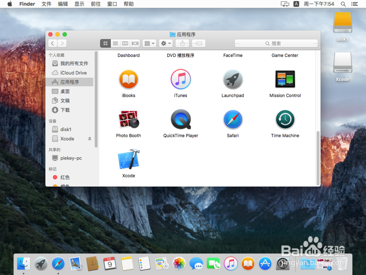Click the display mirroring menu bar icon
This screenshot has width=366, height=275.
pos(285,4)
